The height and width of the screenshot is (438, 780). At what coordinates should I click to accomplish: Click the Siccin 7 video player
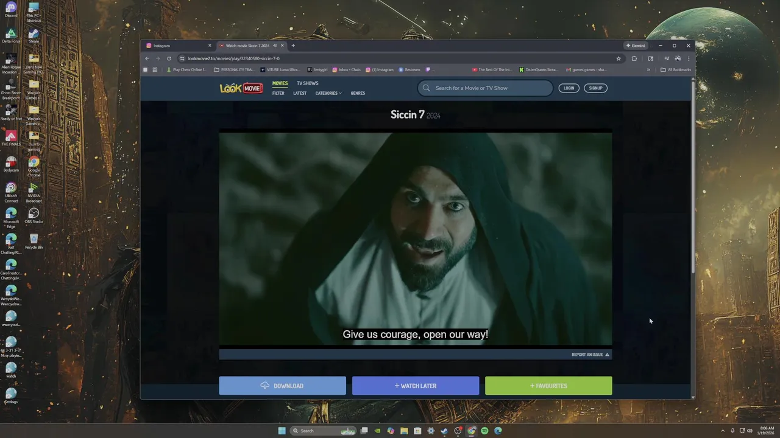point(416,238)
